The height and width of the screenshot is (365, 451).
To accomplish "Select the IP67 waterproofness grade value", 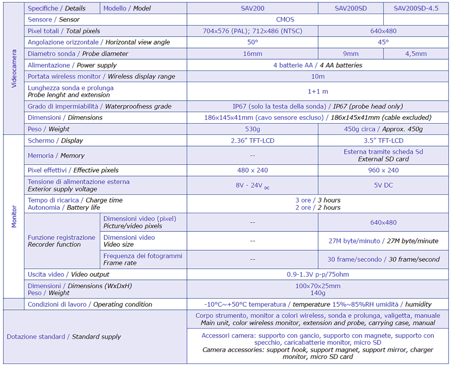I will point(318,106).
